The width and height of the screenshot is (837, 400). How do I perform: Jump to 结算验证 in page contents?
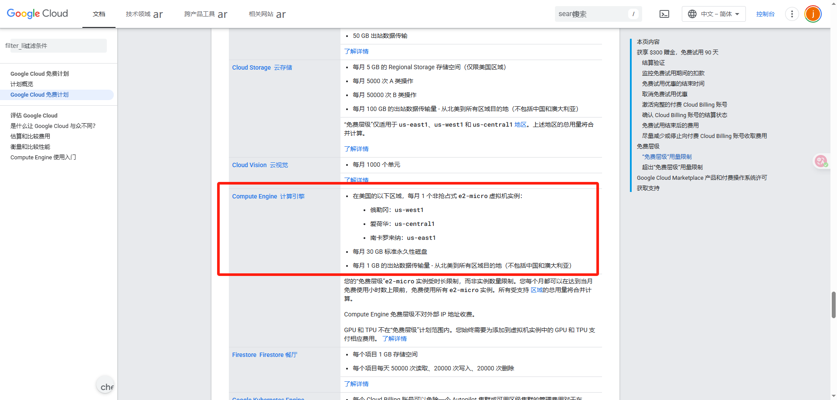point(653,63)
